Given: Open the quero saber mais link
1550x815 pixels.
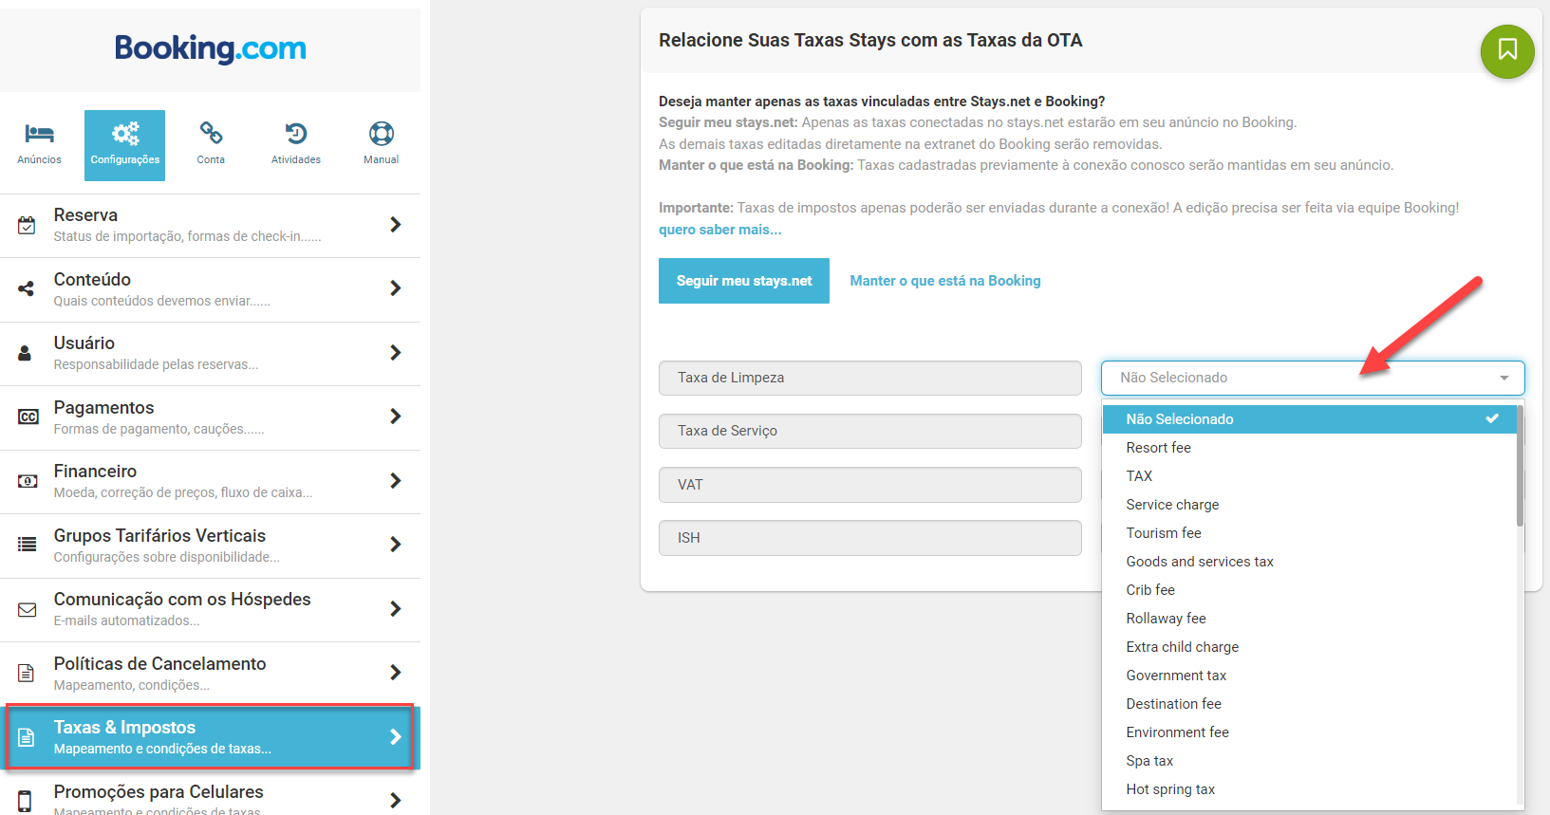Looking at the screenshot, I should [720, 230].
